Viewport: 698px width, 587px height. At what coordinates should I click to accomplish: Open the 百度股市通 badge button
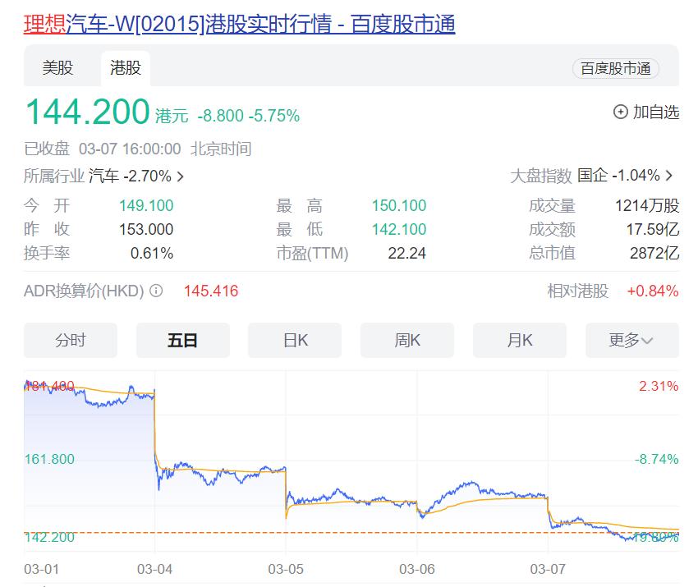click(x=615, y=68)
